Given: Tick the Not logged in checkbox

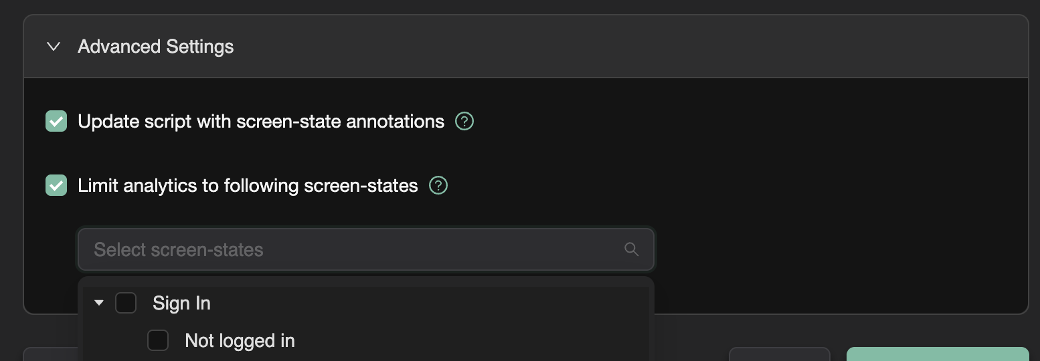Looking at the screenshot, I should (x=158, y=341).
